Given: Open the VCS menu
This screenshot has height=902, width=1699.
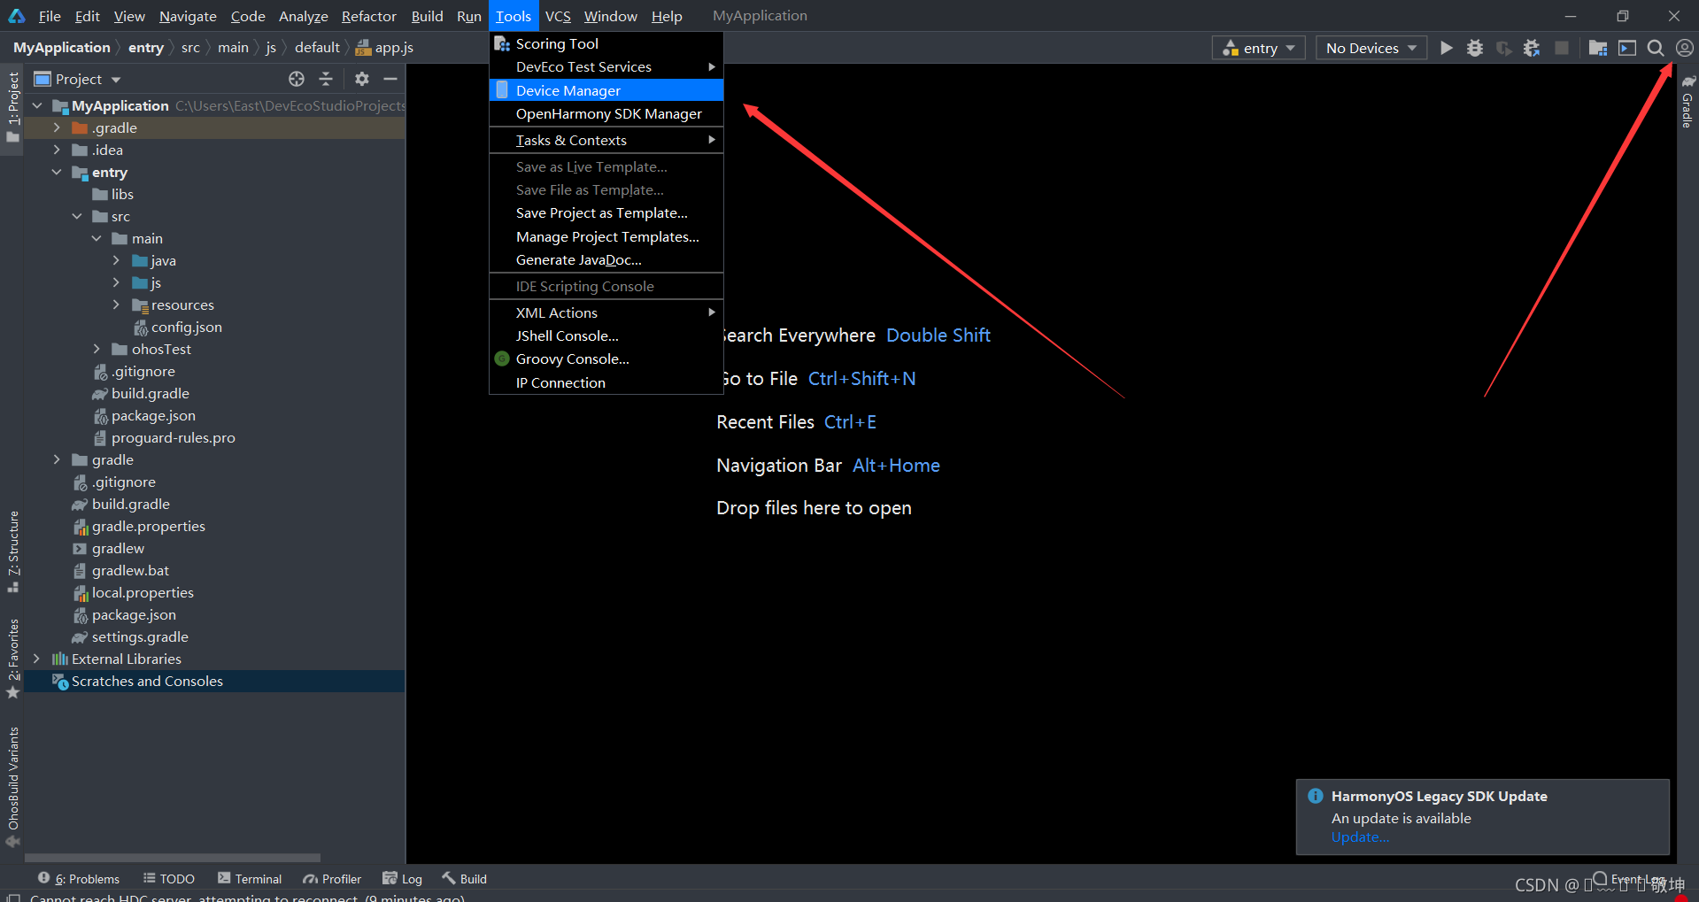Looking at the screenshot, I should 558,16.
